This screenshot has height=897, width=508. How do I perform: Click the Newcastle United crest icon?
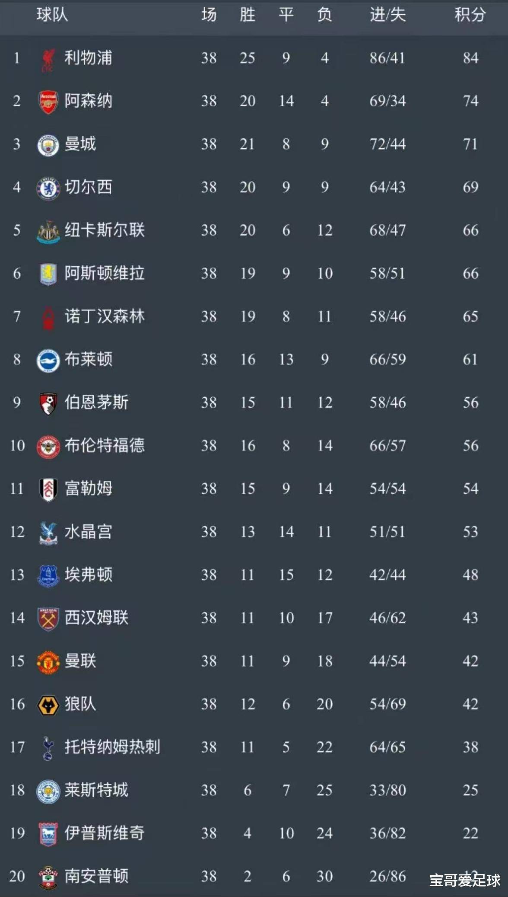(x=48, y=231)
